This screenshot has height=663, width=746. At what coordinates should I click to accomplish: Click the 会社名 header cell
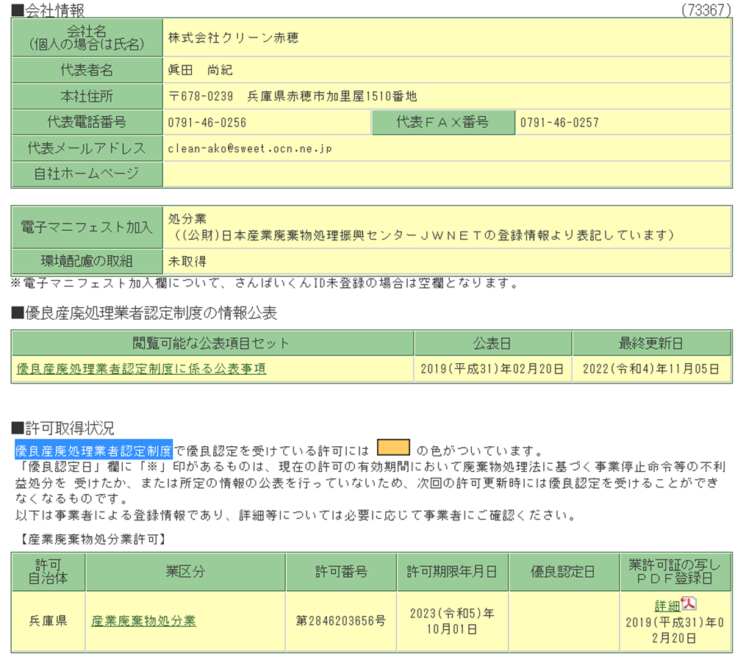click(x=87, y=38)
